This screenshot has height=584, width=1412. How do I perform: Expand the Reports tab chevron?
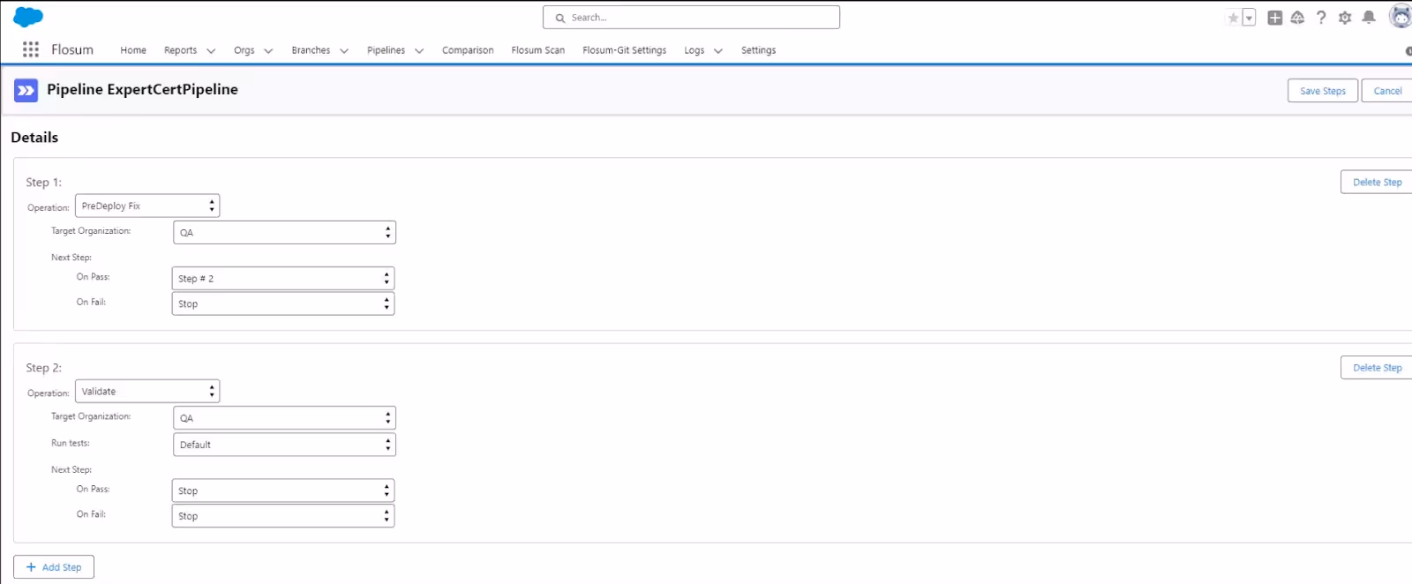(x=211, y=51)
